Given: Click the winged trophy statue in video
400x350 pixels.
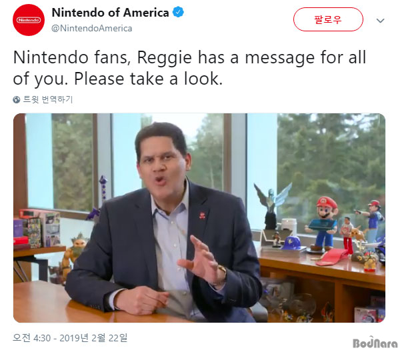Looking at the screenshot, I should coord(272,205).
